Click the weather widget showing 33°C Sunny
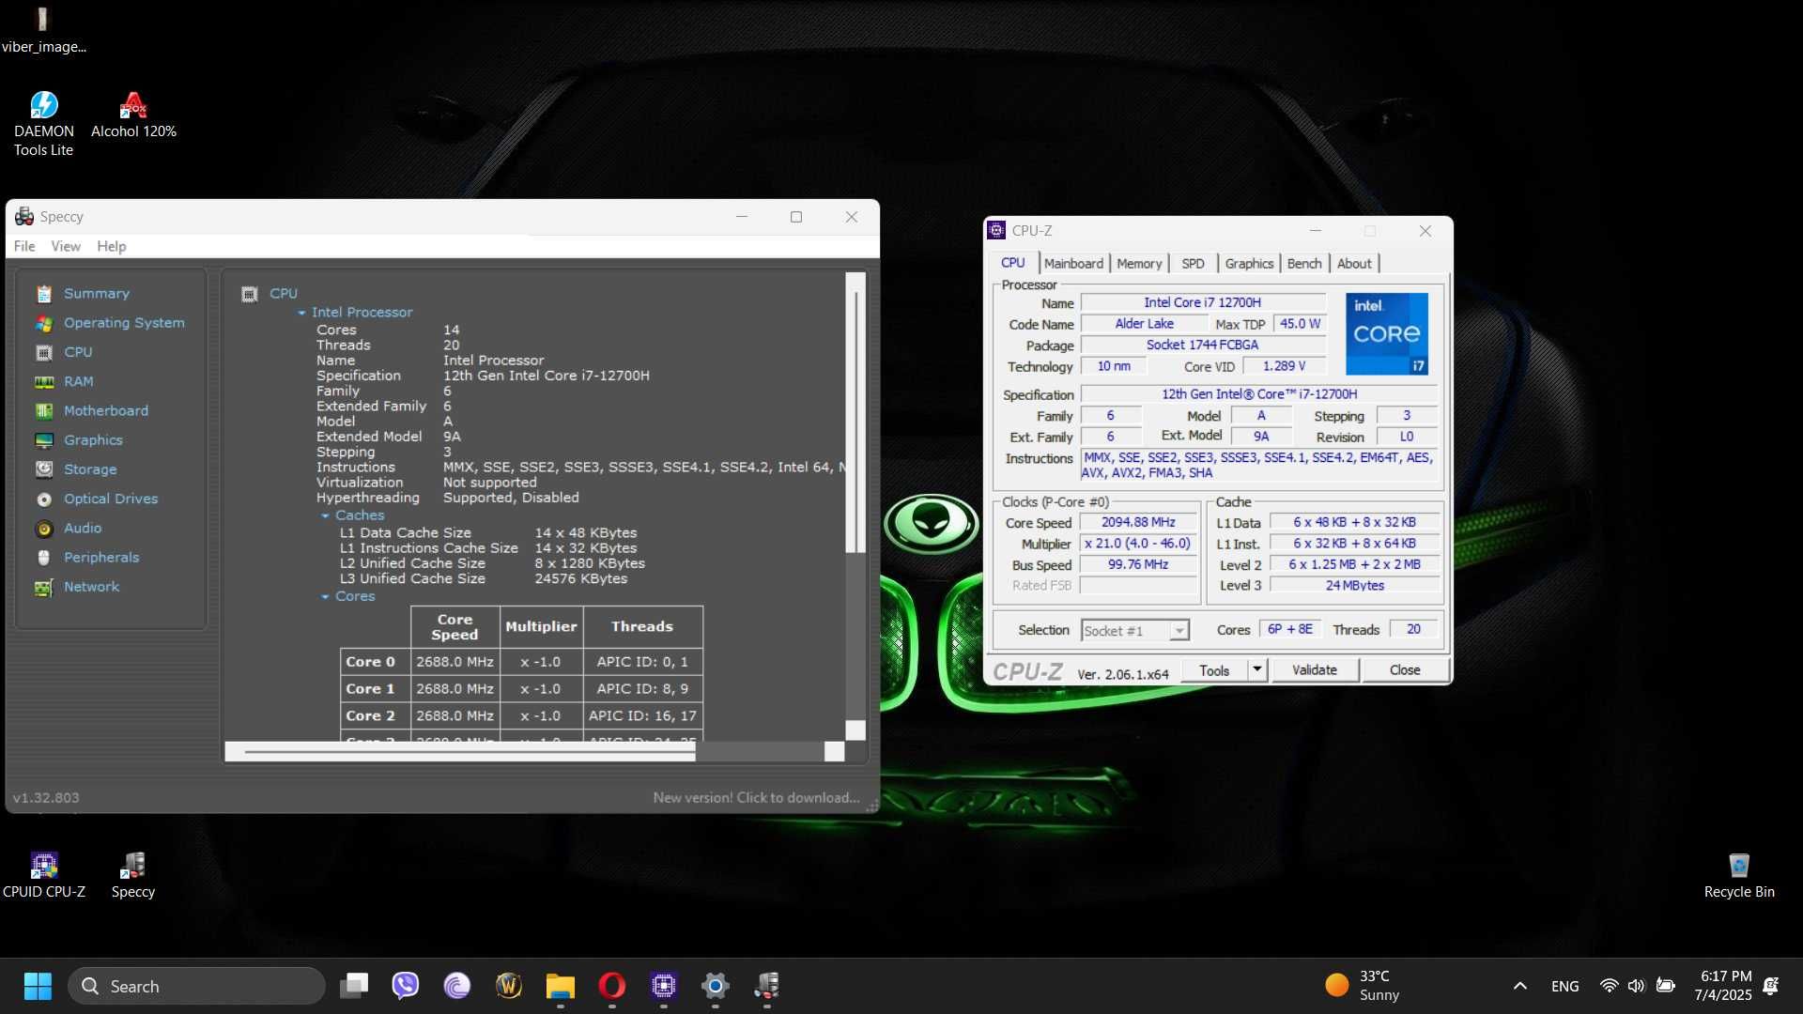This screenshot has width=1803, height=1014. pyautogui.click(x=1363, y=986)
